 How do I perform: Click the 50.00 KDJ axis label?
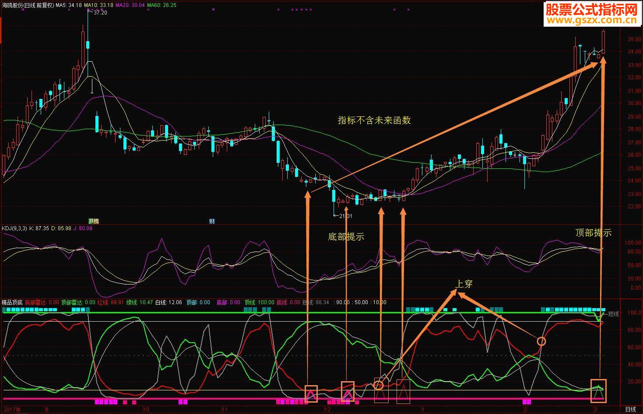pyautogui.click(x=634, y=266)
